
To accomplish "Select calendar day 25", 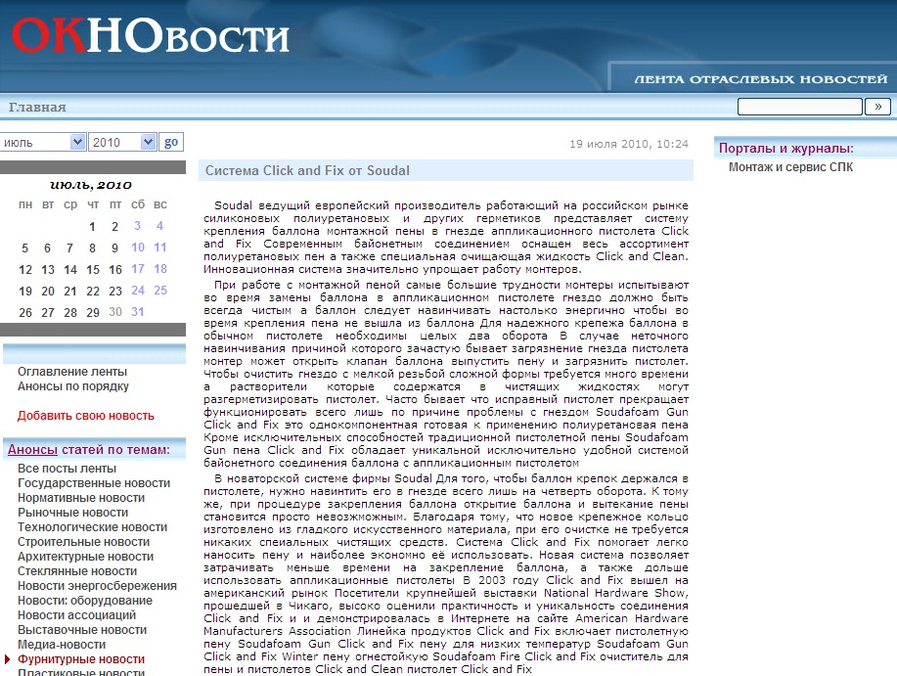I will (160, 291).
